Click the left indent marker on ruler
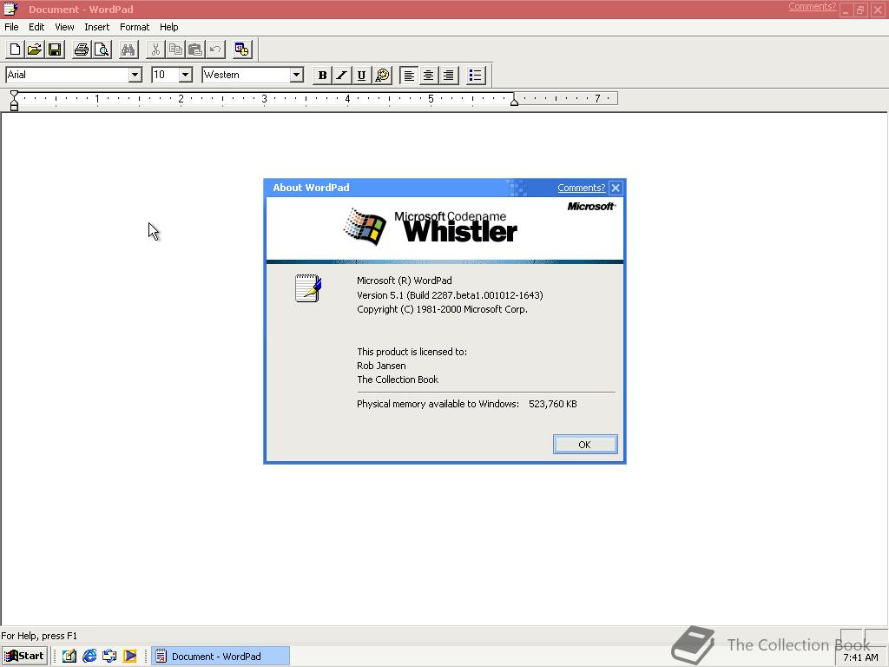 [14, 105]
